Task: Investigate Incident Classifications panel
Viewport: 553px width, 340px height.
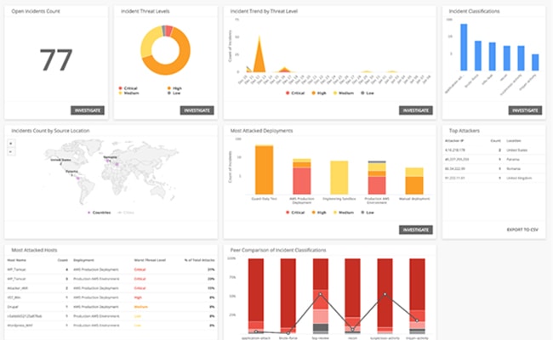Action: click(525, 110)
